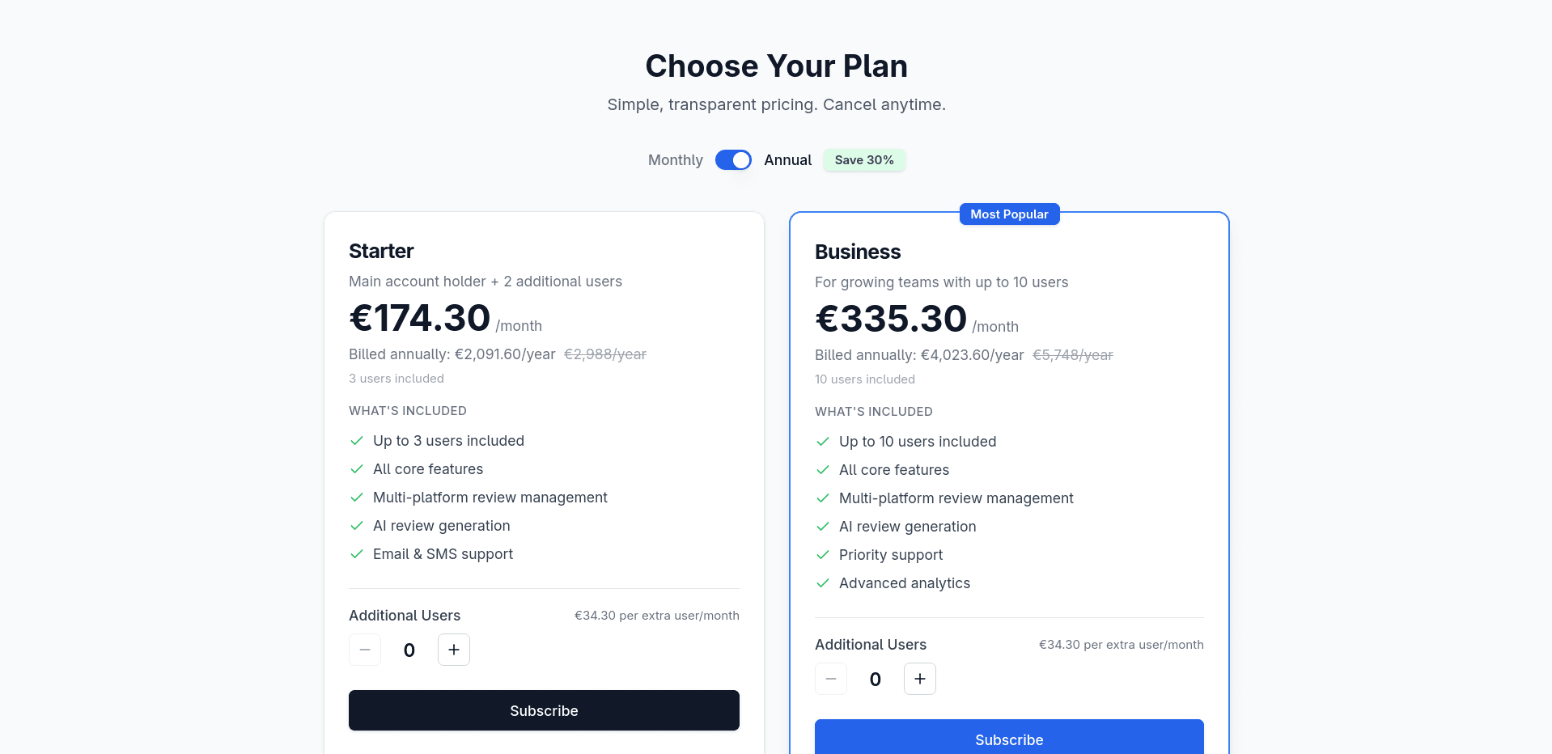Click the checkmark beside Priority support on Business
Image resolution: width=1552 pixels, height=754 pixels.
823,555
